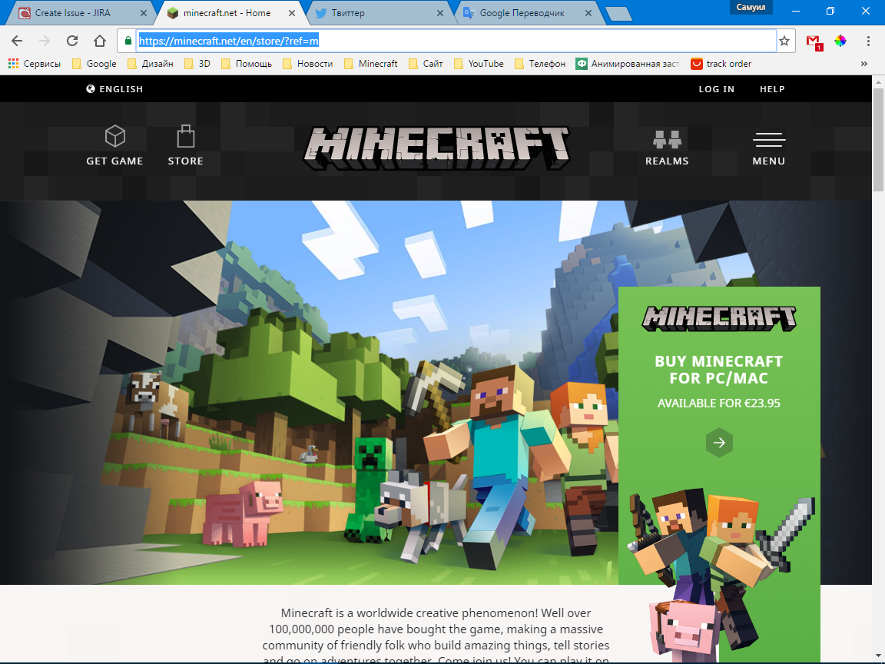Expand the hamburger Menu

769,139
